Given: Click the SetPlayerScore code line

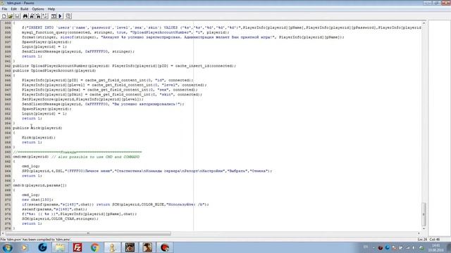Looking at the screenshot, I should click(x=82, y=99).
